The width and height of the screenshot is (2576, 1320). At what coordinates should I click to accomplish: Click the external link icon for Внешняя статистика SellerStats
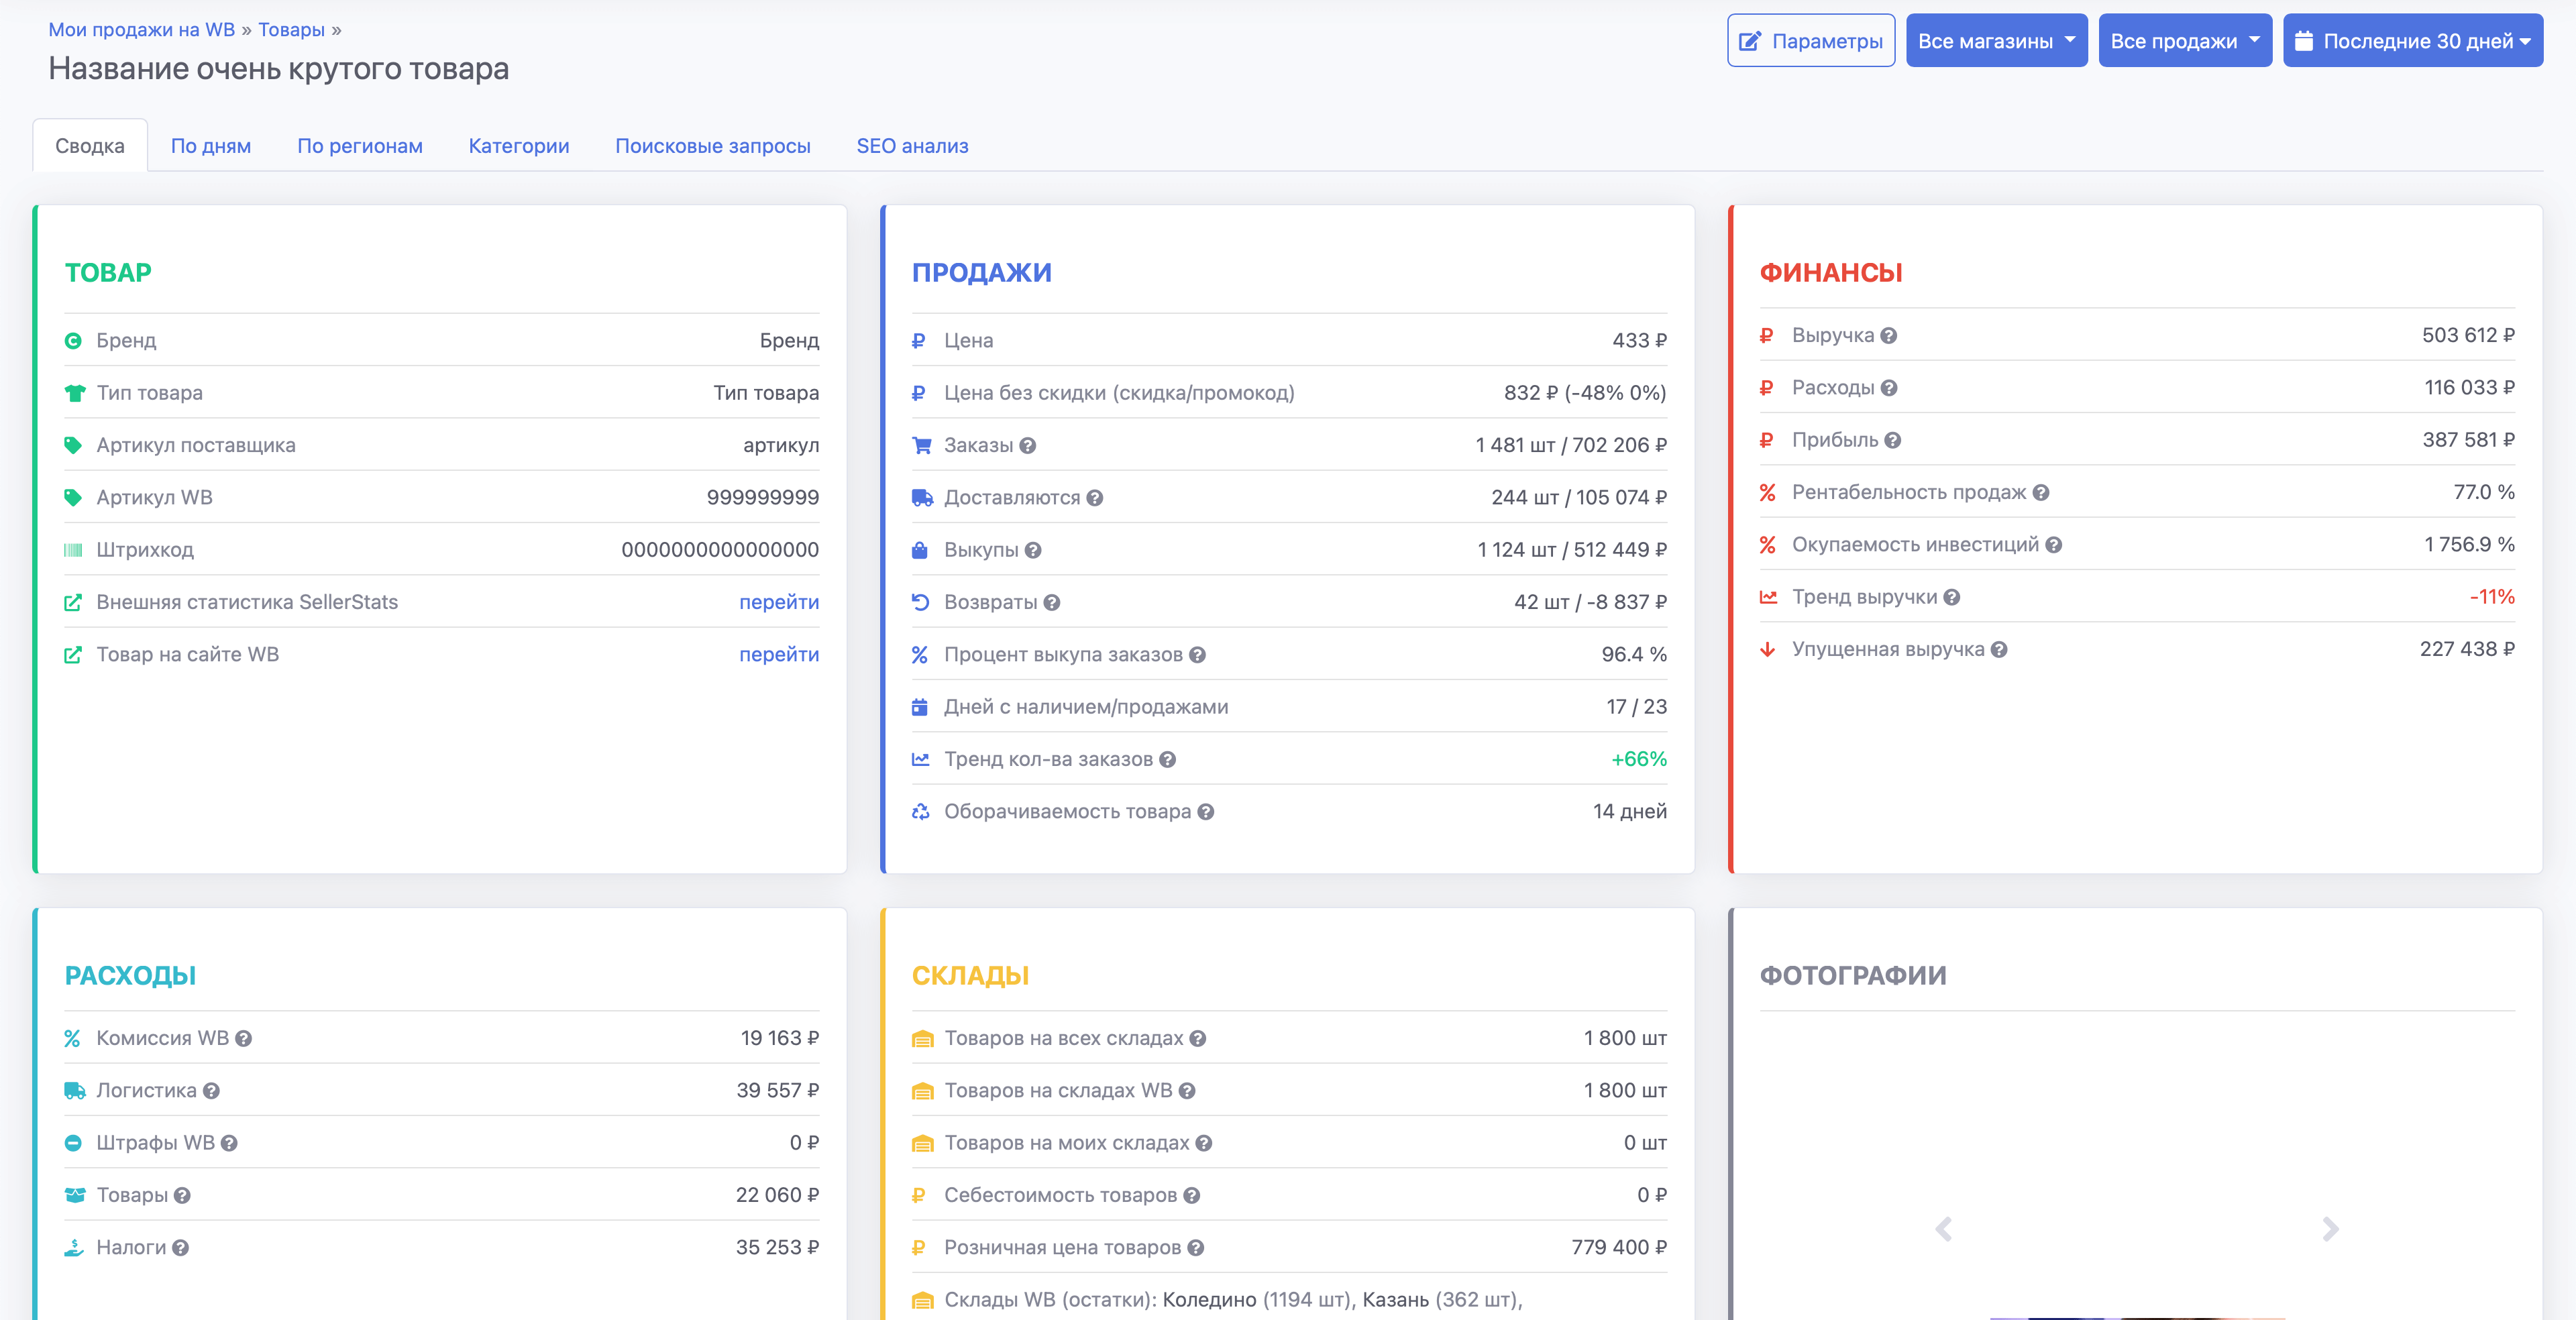coord(72,602)
